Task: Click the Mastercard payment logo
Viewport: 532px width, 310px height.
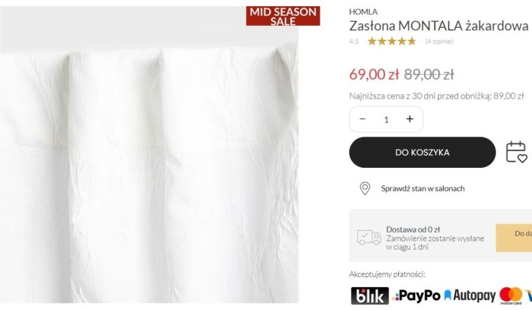Action: coord(511,296)
